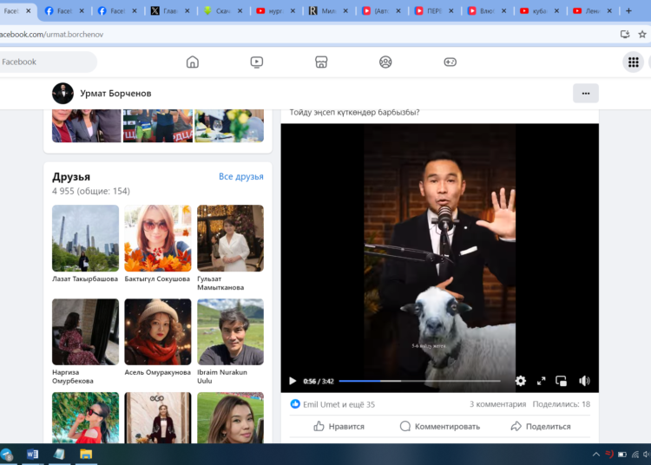Open the Facebook menu grid icon
This screenshot has height=465, width=651.
click(634, 62)
